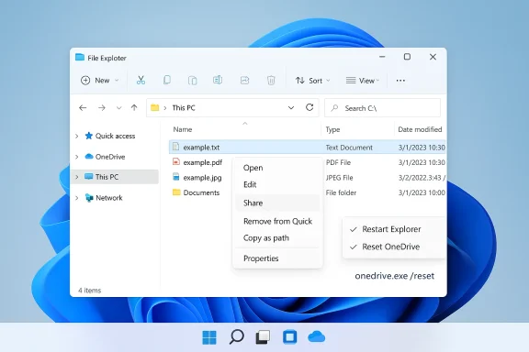Refresh the current folder view
The width and height of the screenshot is (529, 352).
310,107
